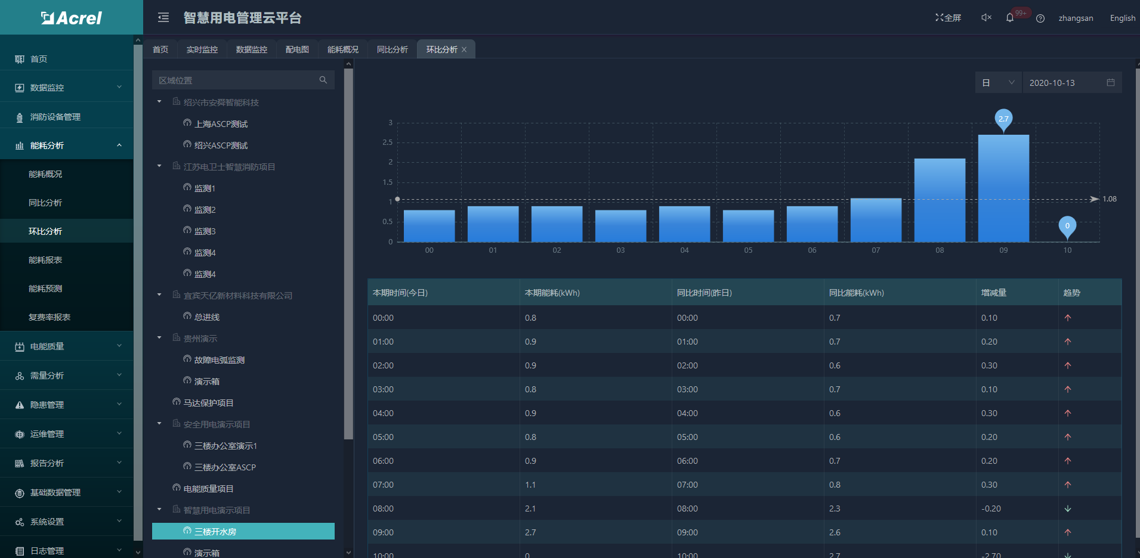Screen dimensions: 1140x558
Task: Select the 马达保护项目 tree item
Action: 208,403
